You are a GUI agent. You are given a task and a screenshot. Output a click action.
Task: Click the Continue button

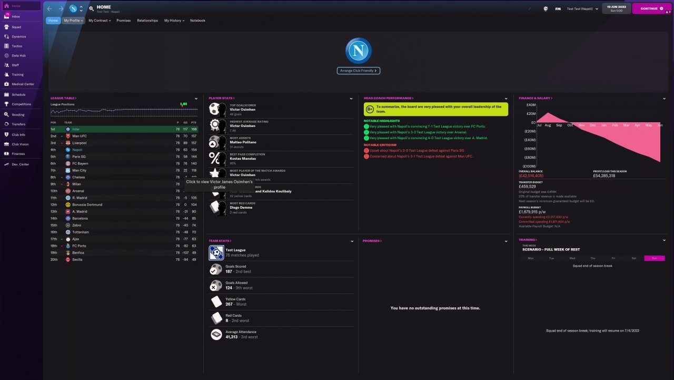(x=651, y=8)
